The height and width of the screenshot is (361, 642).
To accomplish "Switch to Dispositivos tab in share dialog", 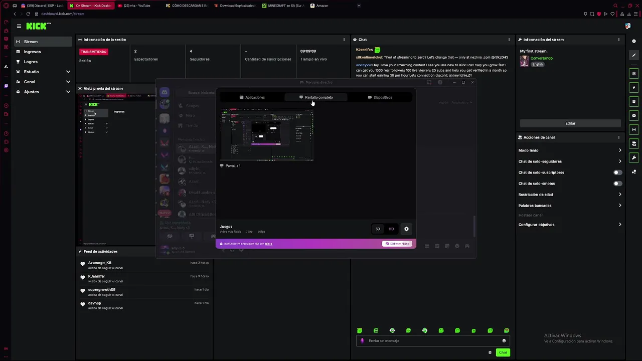I will (380, 97).
